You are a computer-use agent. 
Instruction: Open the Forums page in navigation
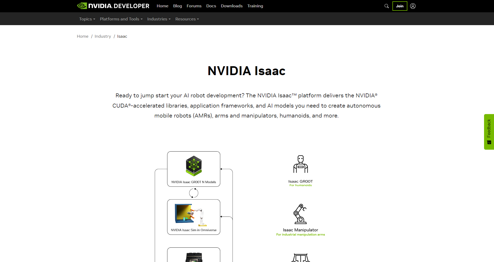194,6
